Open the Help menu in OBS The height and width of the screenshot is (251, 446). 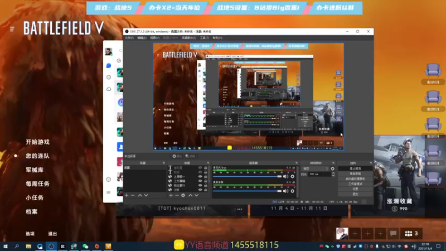tap(217, 38)
